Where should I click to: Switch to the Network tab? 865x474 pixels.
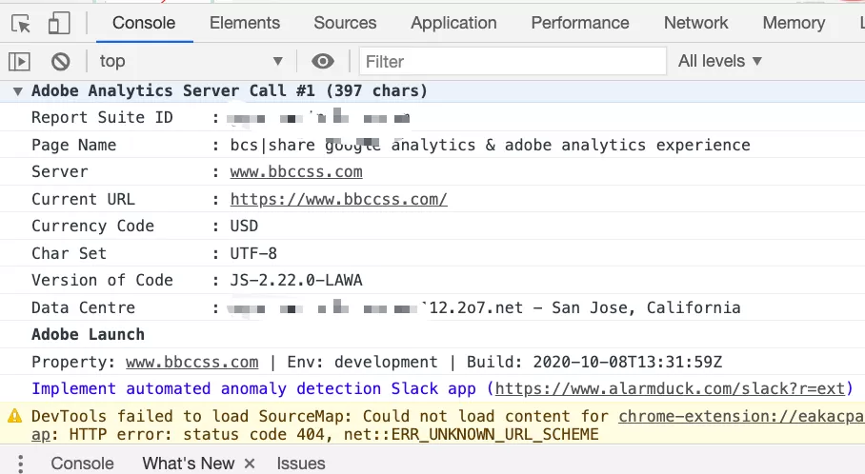point(695,23)
